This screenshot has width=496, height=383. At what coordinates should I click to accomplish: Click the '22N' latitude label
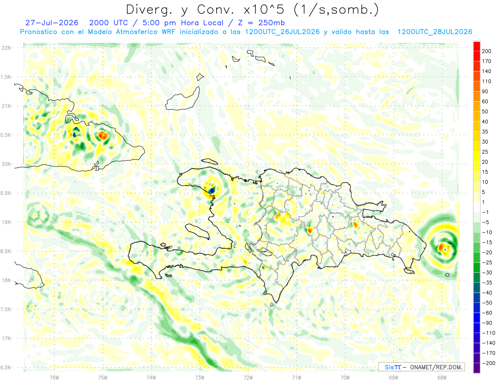6,48
